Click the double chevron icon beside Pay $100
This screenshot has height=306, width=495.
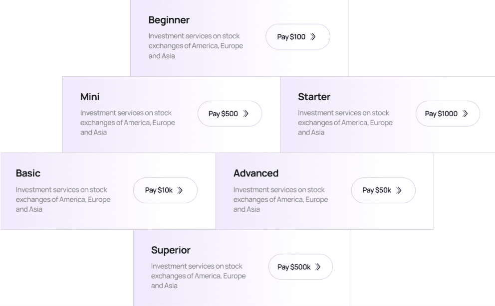313,37
